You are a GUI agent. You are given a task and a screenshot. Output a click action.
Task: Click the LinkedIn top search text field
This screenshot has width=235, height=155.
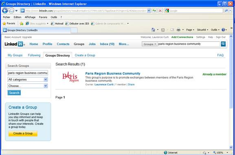[189, 44]
